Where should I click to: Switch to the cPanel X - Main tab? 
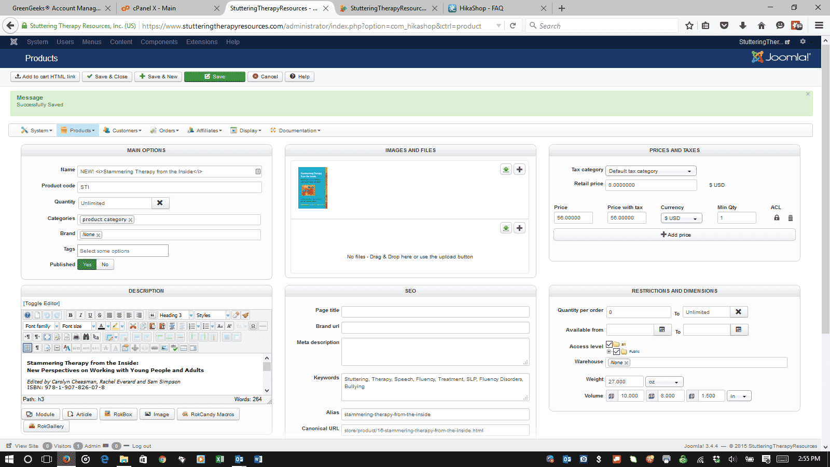[x=169, y=8]
